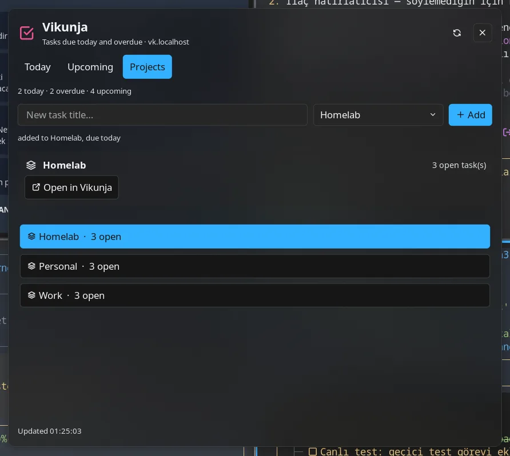The height and width of the screenshot is (456, 510).
Task: Focus the New task title field
Action: [x=162, y=115]
